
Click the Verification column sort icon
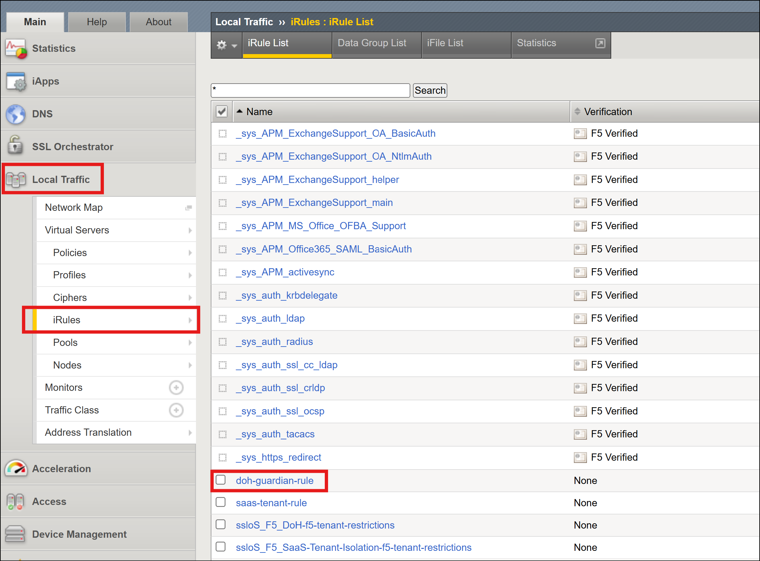coord(577,111)
